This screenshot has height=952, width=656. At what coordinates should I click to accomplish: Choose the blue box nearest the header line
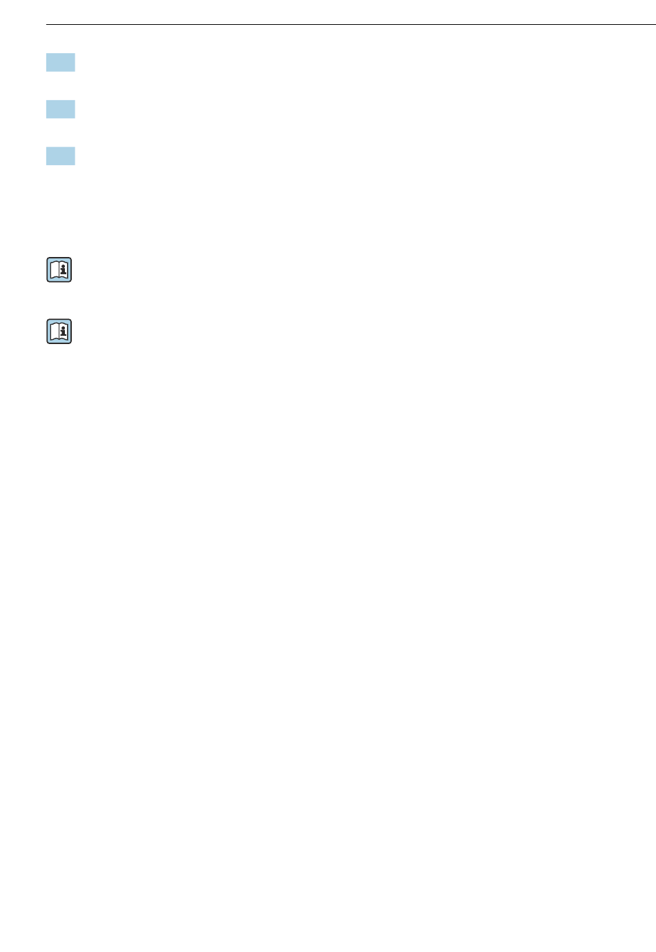point(61,63)
